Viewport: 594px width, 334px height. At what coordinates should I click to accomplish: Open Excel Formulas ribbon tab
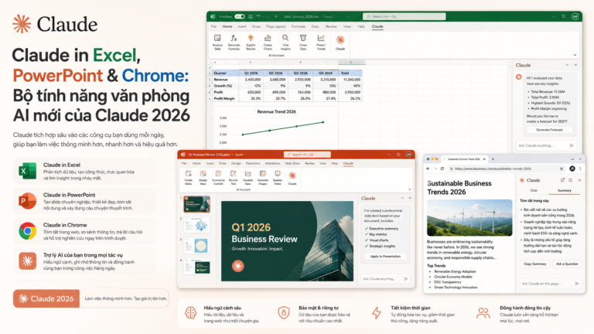tap(298, 26)
